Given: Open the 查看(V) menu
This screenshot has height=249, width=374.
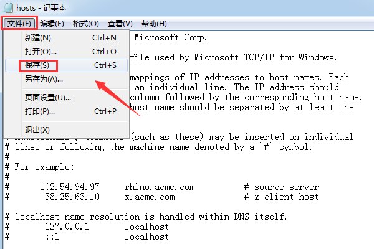Looking at the screenshot, I should (120, 24).
